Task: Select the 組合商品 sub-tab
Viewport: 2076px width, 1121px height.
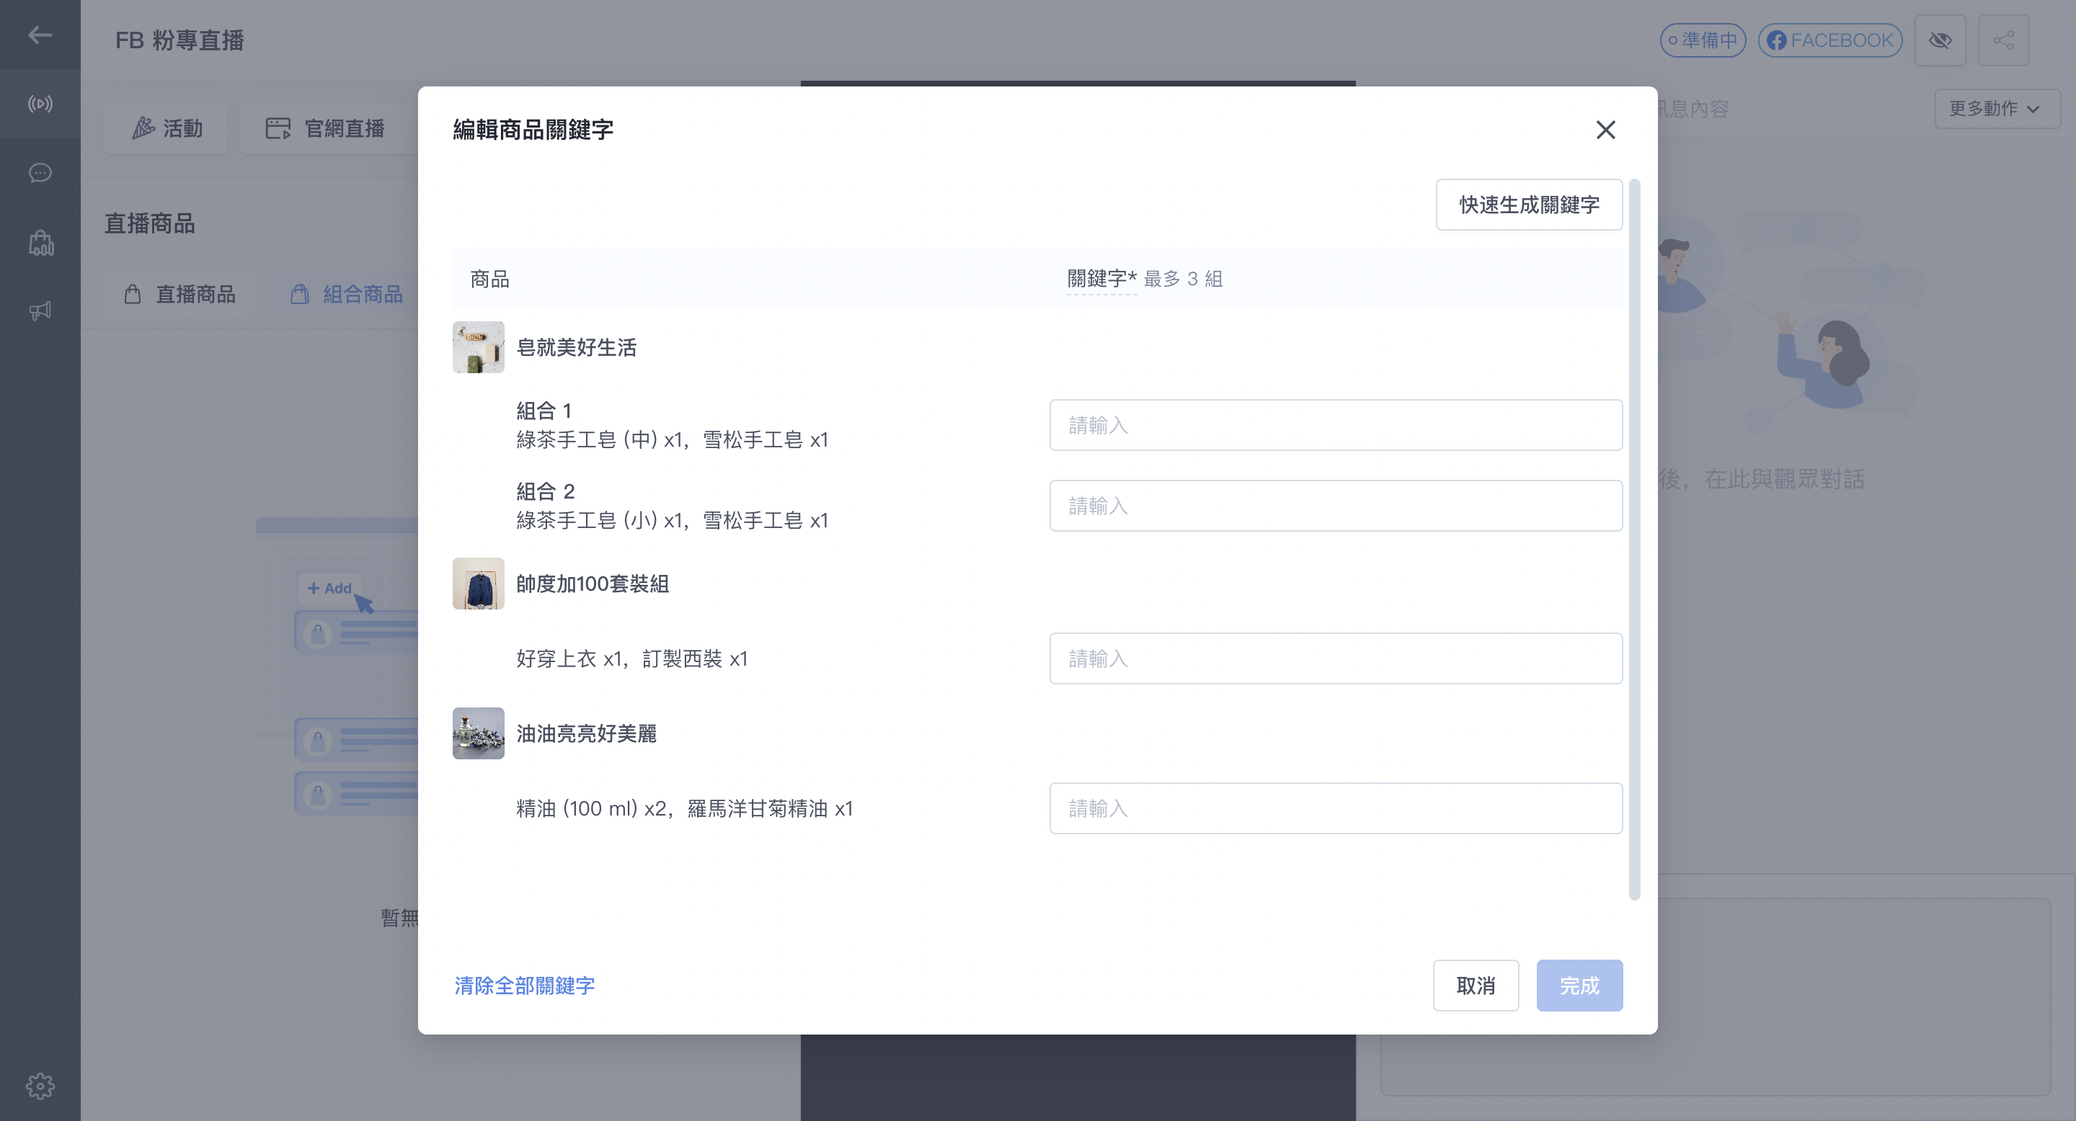Action: click(347, 294)
